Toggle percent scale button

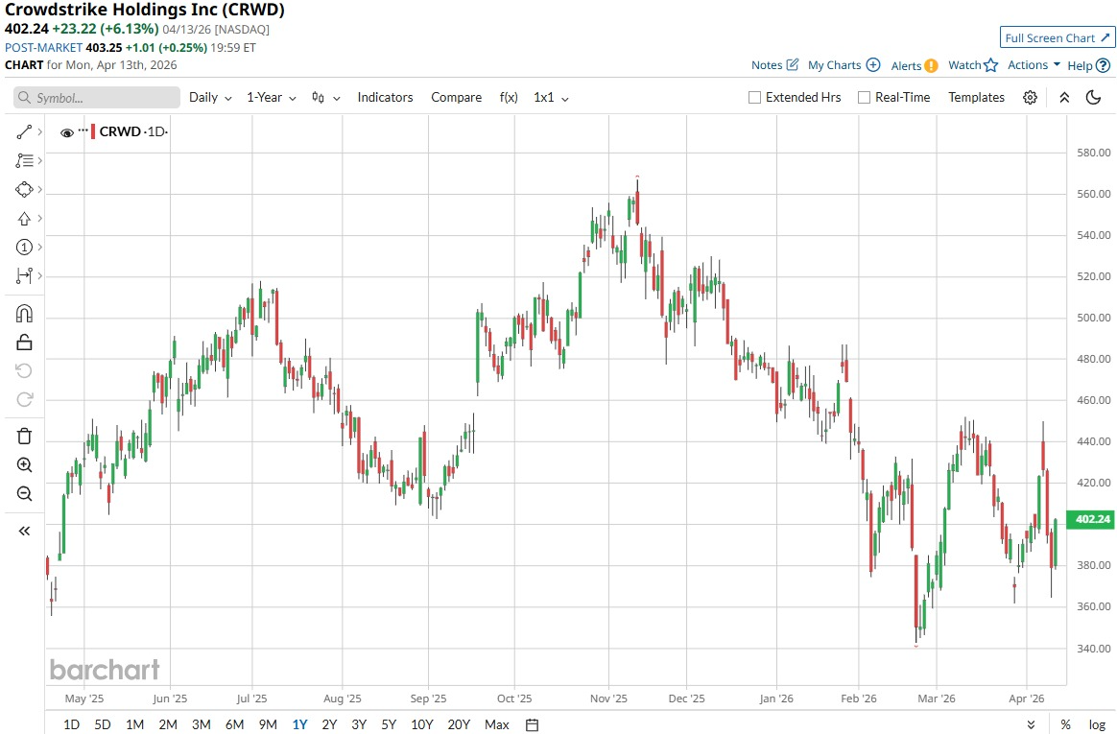coord(1066,724)
